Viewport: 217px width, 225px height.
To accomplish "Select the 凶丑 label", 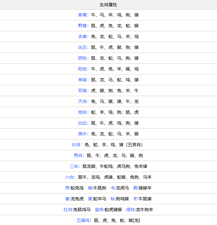I will point(82,47).
